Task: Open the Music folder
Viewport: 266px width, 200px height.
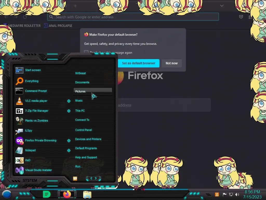Action: 79,101
